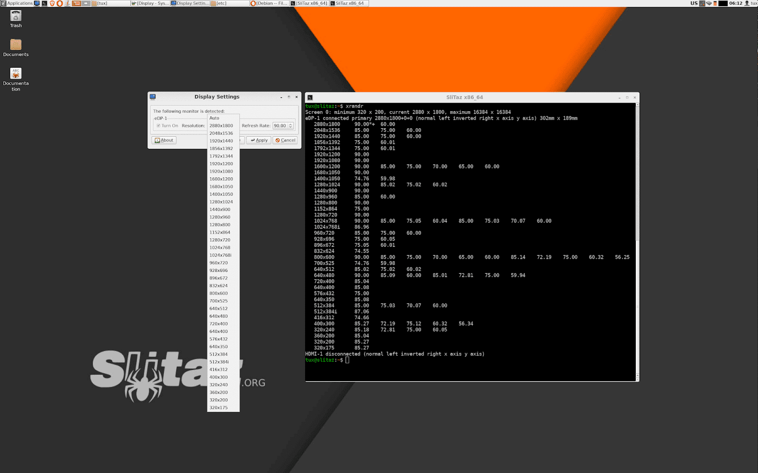The image size is (758, 473).
Task: Click the network status tray icon
Action: (x=702, y=3)
